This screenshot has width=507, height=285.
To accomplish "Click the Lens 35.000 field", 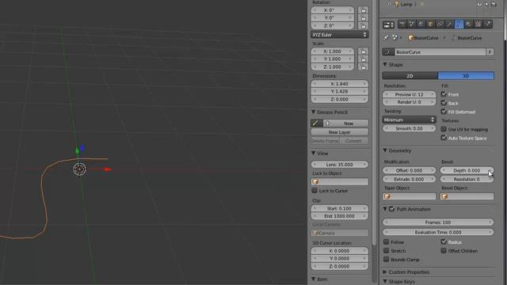I will tap(340, 165).
